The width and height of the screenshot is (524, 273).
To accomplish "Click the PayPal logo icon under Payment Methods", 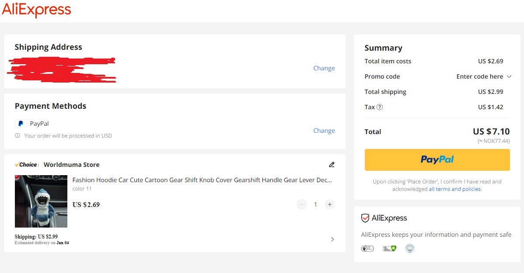I will pyautogui.click(x=21, y=124).
